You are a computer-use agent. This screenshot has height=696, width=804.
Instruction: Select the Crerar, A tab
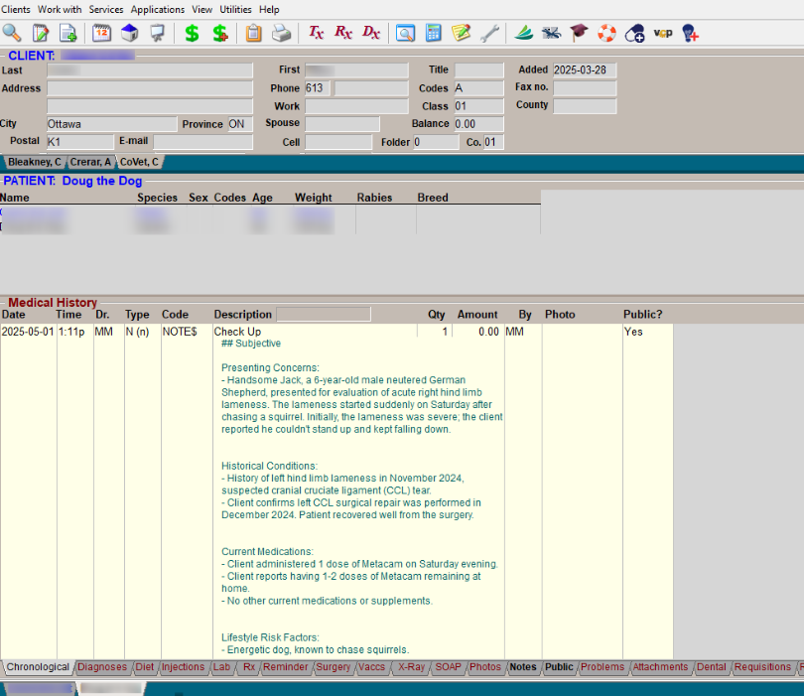[90, 162]
